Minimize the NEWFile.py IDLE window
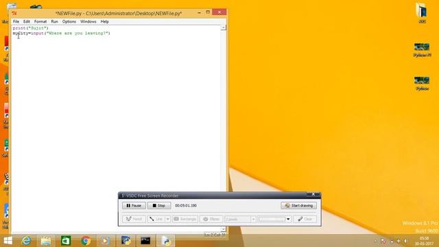439x247 pixels. [x=199, y=12]
